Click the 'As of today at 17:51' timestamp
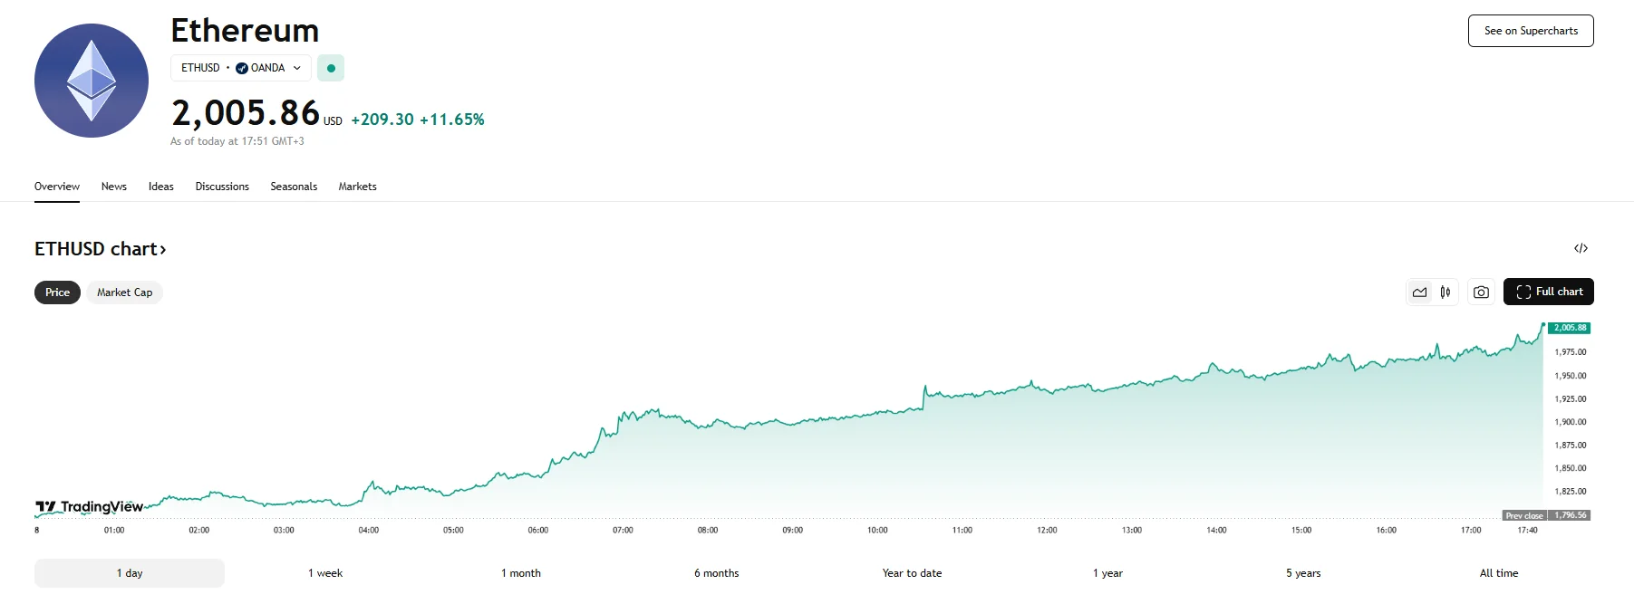This screenshot has width=1634, height=604. point(237,141)
